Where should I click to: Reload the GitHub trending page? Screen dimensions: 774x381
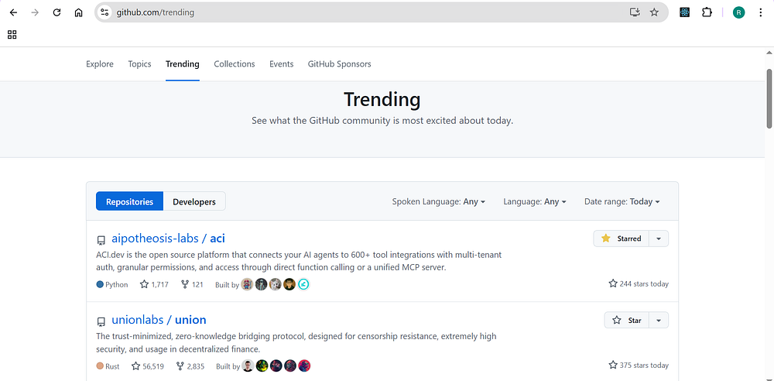[x=57, y=12]
